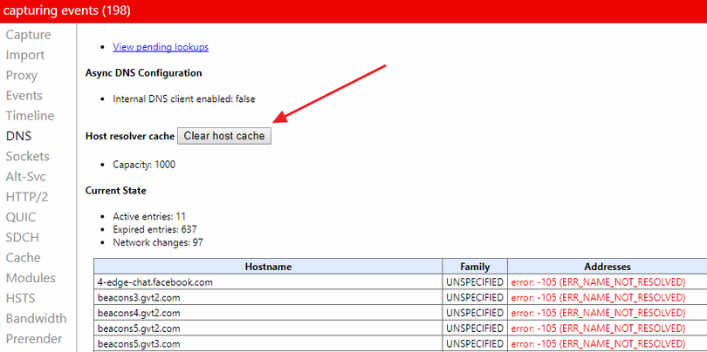Open the Cache section

pos(24,258)
